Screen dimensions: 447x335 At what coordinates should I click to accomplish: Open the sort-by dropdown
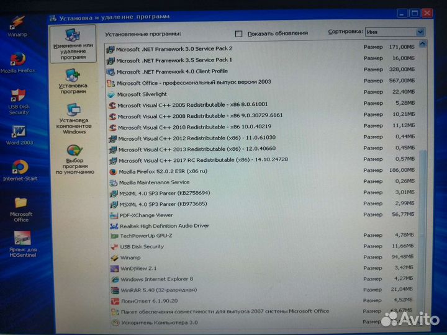click(420, 32)
